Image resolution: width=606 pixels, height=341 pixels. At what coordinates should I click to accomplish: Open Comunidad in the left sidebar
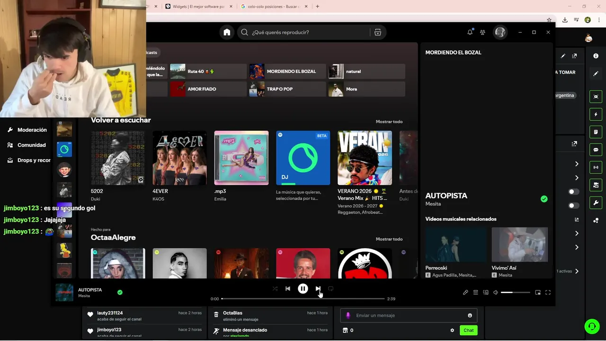click(x=27, y=145)
